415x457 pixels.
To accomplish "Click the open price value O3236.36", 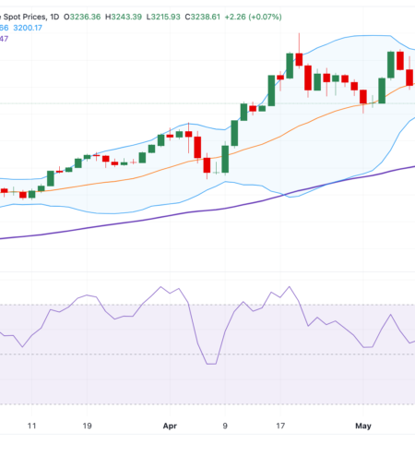I will pos(82,17).
